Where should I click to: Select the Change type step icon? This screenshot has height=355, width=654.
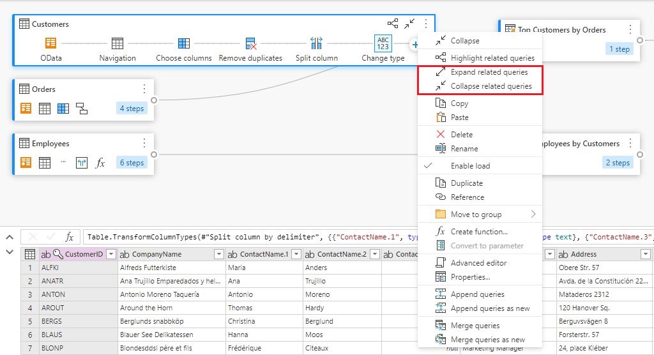coord(383,43)
